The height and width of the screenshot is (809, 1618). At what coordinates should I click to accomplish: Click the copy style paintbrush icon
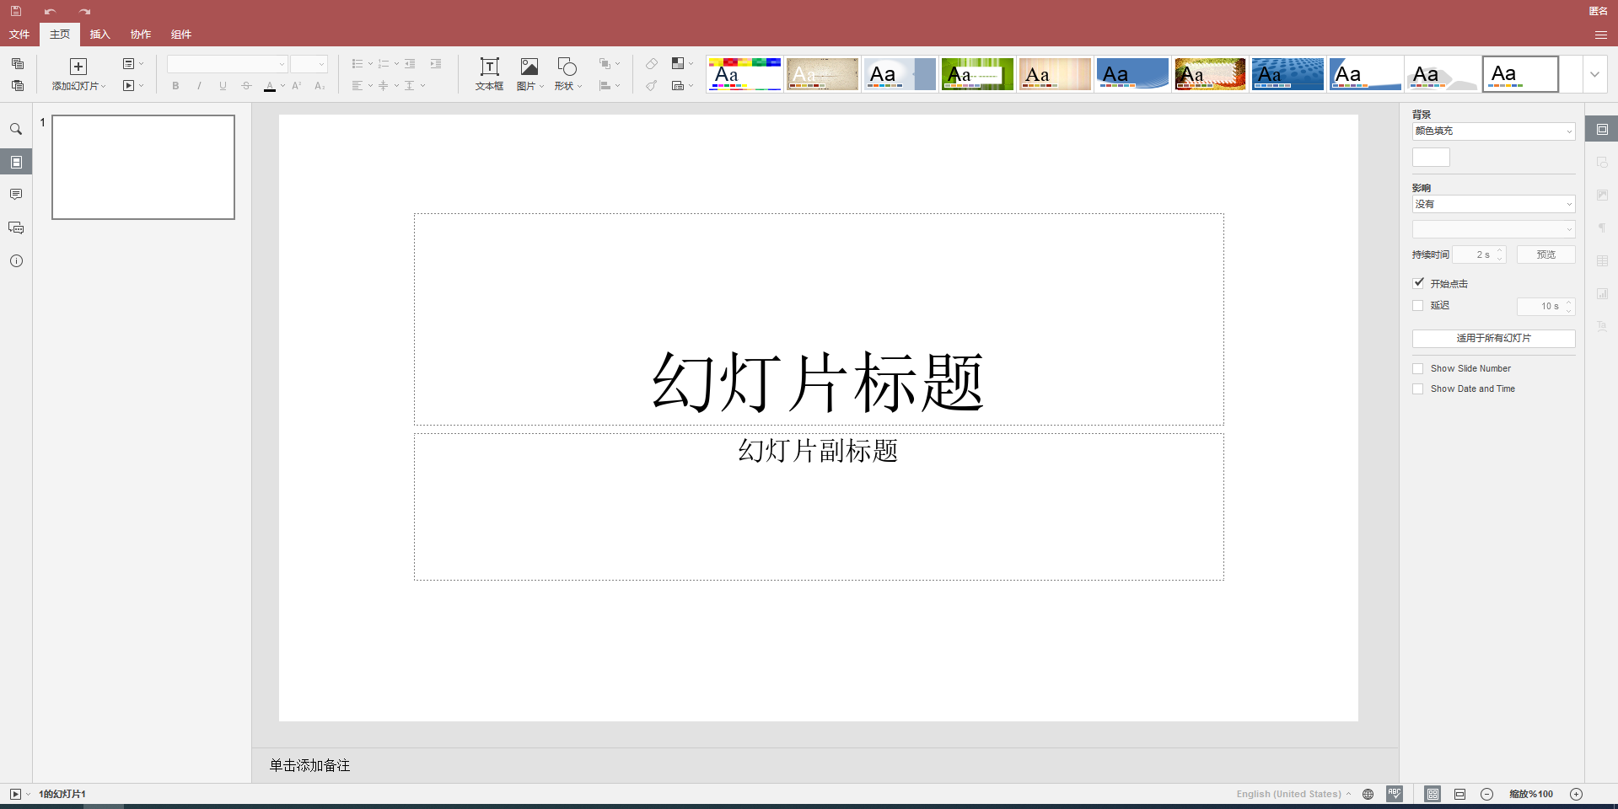point(652,85)
